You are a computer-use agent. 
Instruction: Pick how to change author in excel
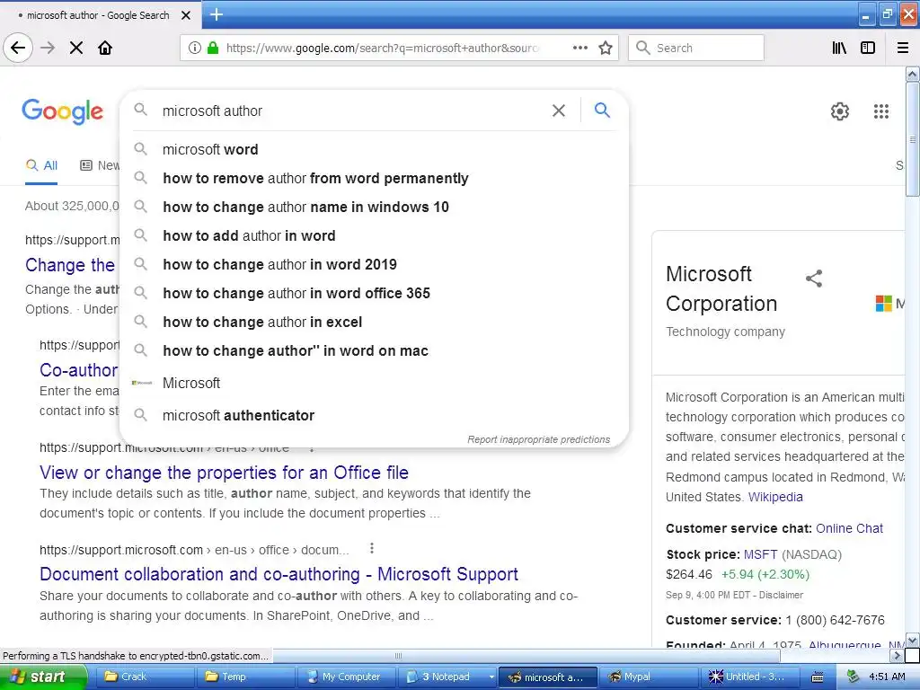[x=374, y=323]
